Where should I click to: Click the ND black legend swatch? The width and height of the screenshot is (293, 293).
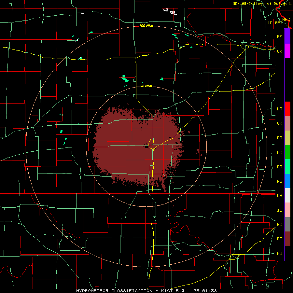(287, 253)
